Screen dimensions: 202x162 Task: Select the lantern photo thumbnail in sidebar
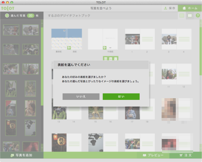tap(11, 128)
